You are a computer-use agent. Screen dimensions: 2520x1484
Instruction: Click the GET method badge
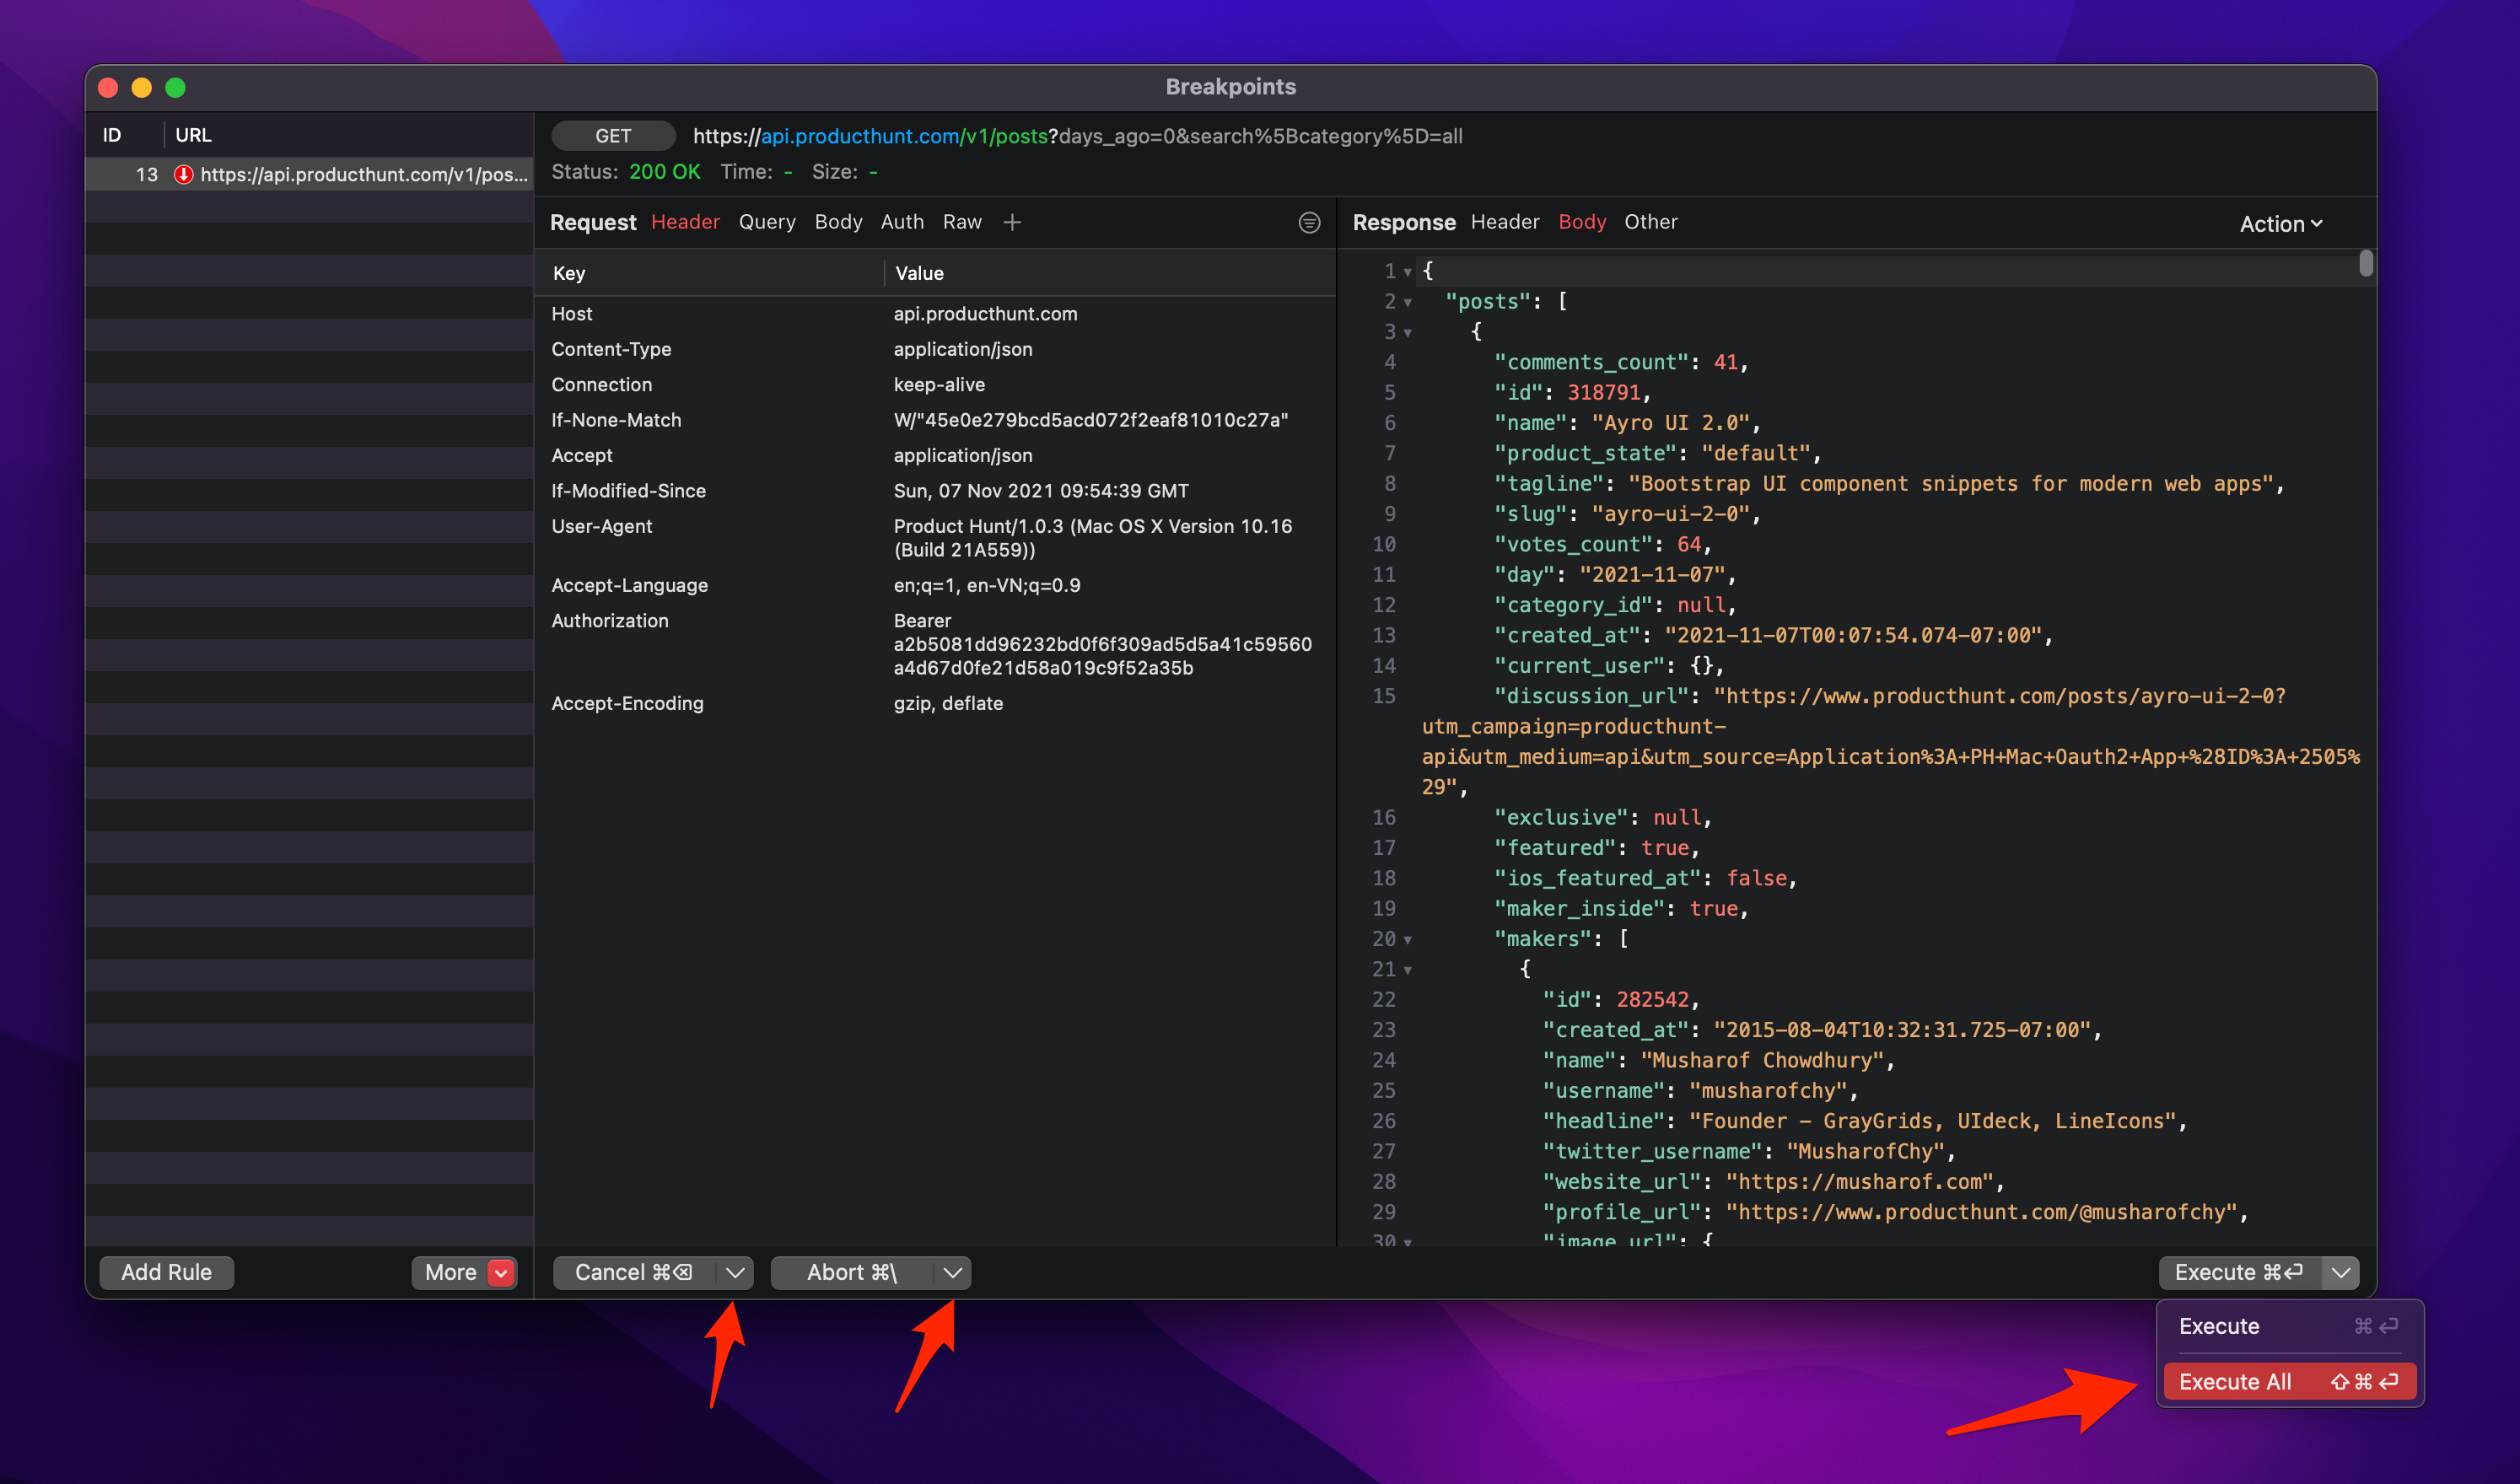[x=613, y=136]
